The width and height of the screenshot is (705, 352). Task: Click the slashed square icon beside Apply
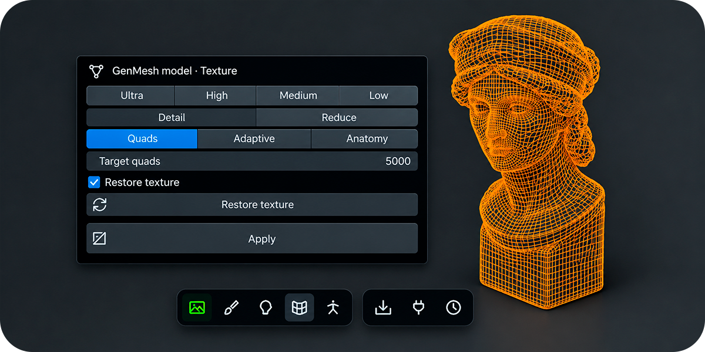tap(99, 239)
